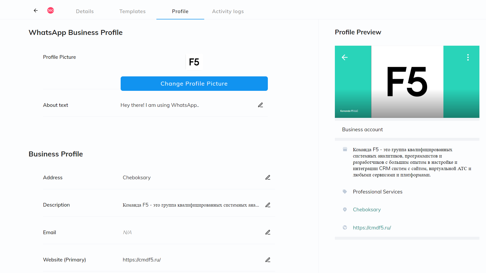Screen dimensions: 486x273
Task: Switch to the Templates tab
Action: (x=132, y=11)
